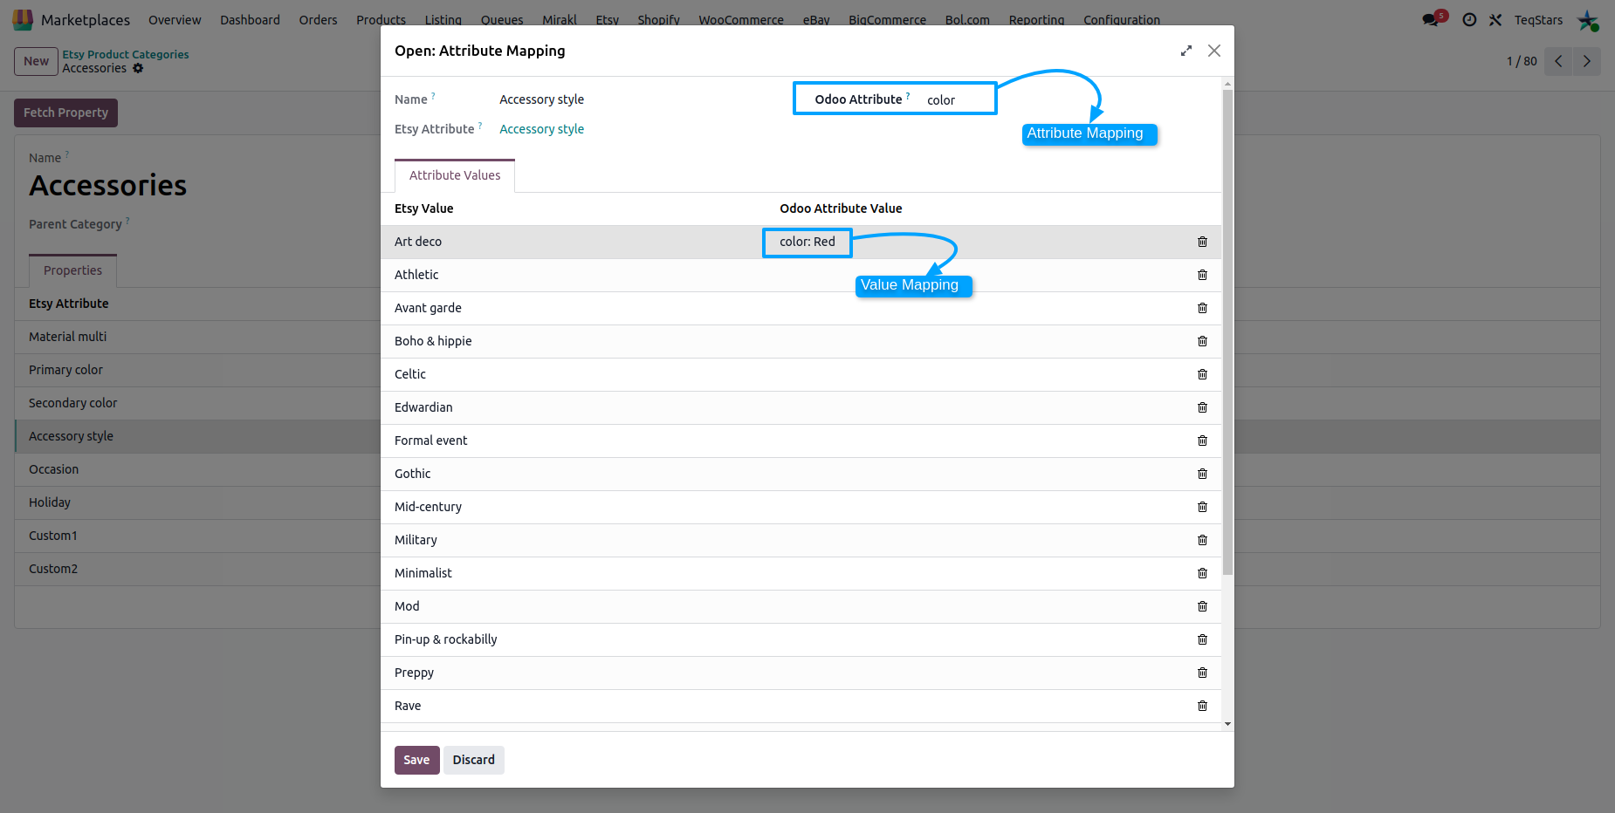Delete the Avant garde value row
Viewport: 1615px width, 813px height.
(x=1202, y=308)
